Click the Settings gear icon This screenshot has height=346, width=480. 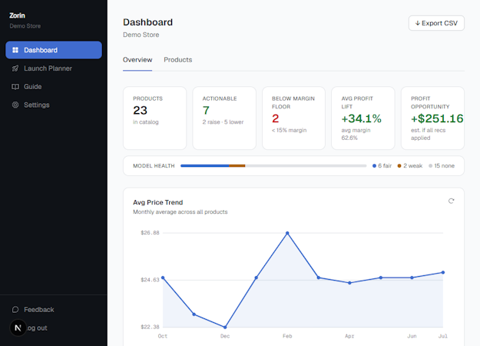[x=15, y=105]
